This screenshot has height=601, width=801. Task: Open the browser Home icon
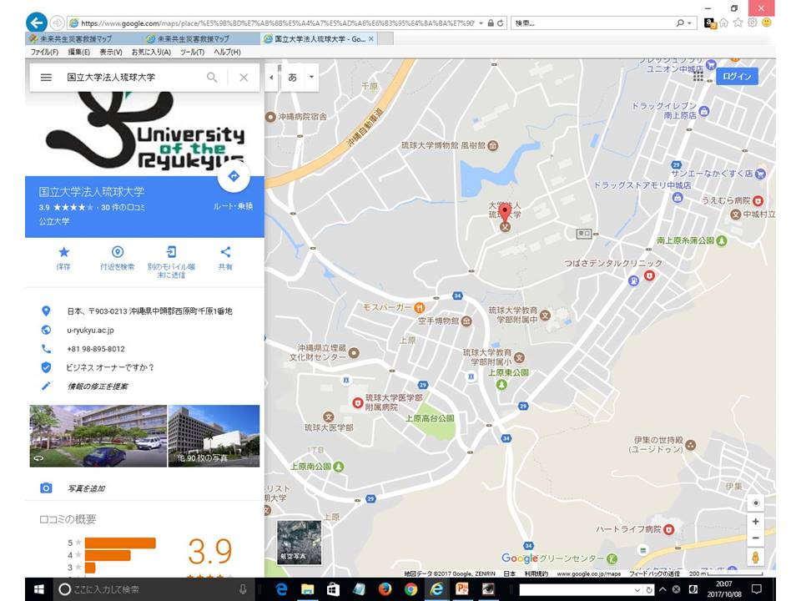(x=724, y=23)
